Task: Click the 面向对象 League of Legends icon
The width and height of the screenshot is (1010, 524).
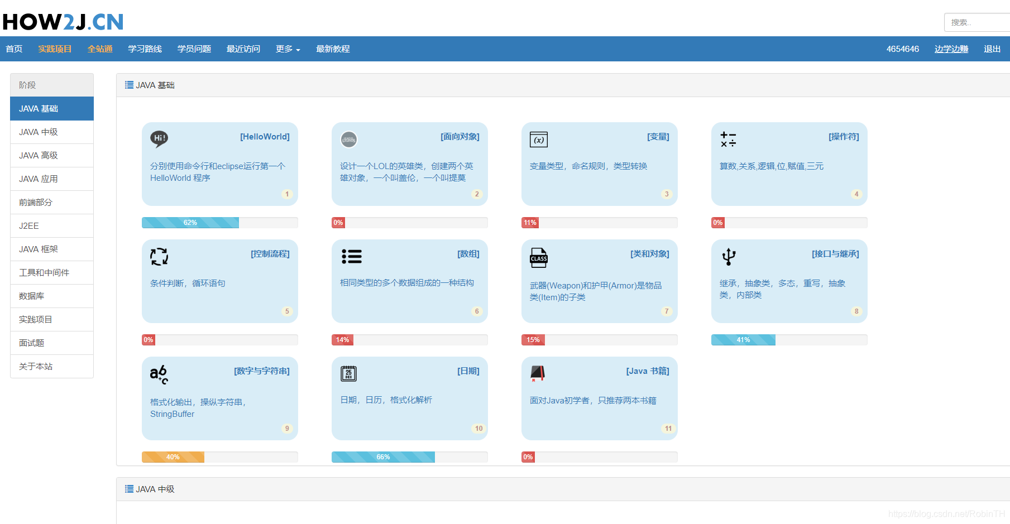Action: 349,140
